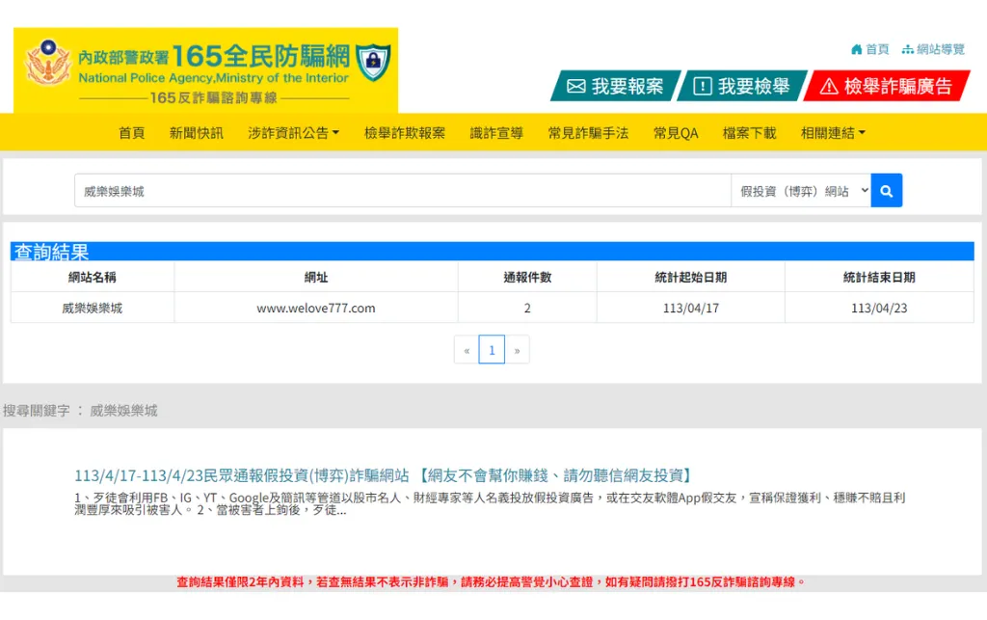Open the 檔案下載 menu item
This screenshot has width=987, height=620.
tap(749, 133)
